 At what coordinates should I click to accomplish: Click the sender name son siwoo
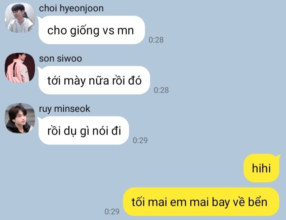[60, 59]
